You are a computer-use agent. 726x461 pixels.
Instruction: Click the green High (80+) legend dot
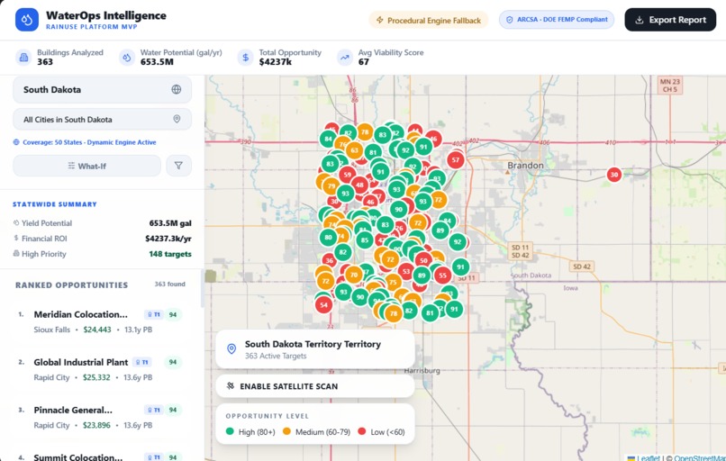coord(230,431)
